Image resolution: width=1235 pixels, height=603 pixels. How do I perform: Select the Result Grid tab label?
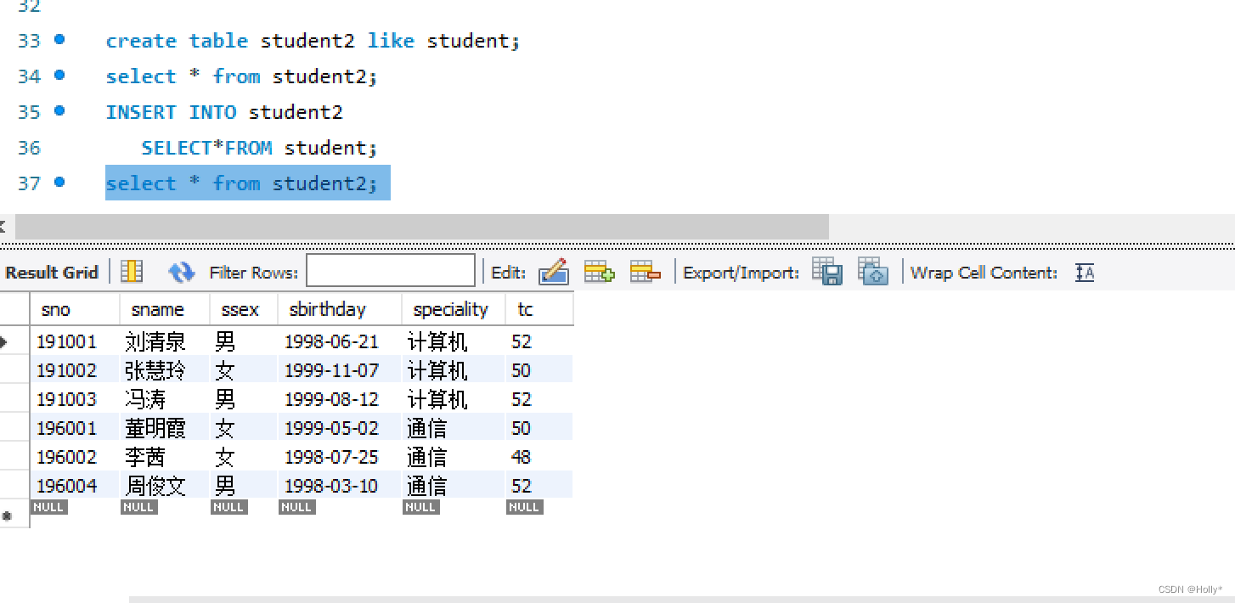53,272
